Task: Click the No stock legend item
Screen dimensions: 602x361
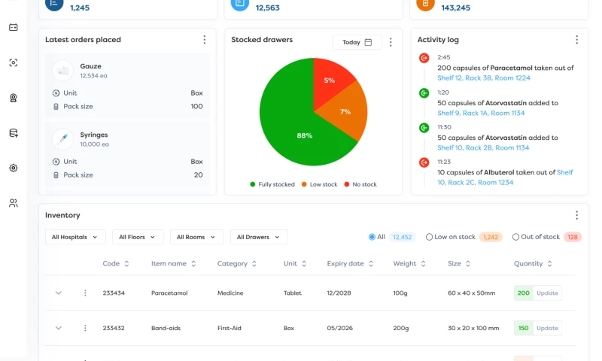Action: tap(360, 184)
